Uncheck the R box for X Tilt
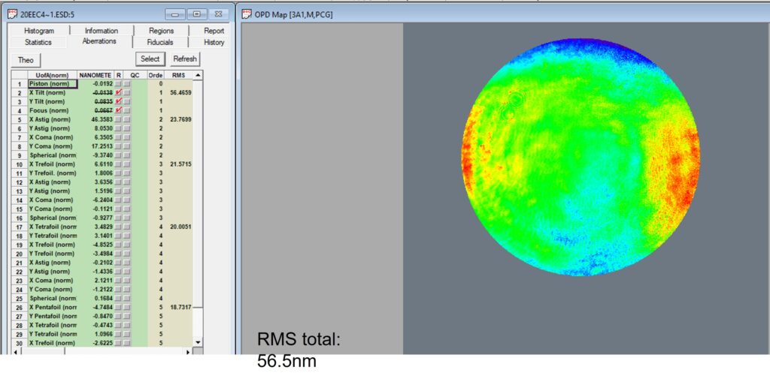The width and height of the screenshot is (770, 382). tap(119, 92)
